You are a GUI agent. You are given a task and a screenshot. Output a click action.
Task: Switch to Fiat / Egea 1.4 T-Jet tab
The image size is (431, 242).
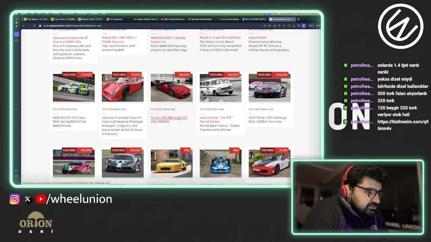[36, 19]
